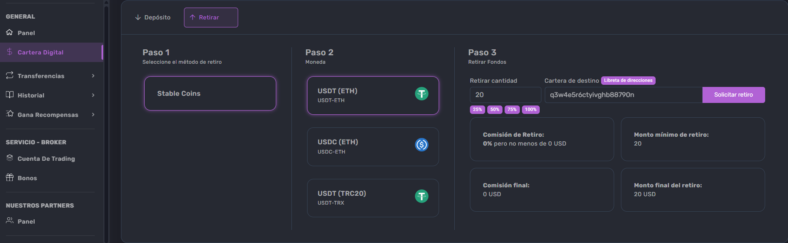Click the Gana Recompensas star icon
Viewport: 788px width, 243px height.
click(9, 113)
